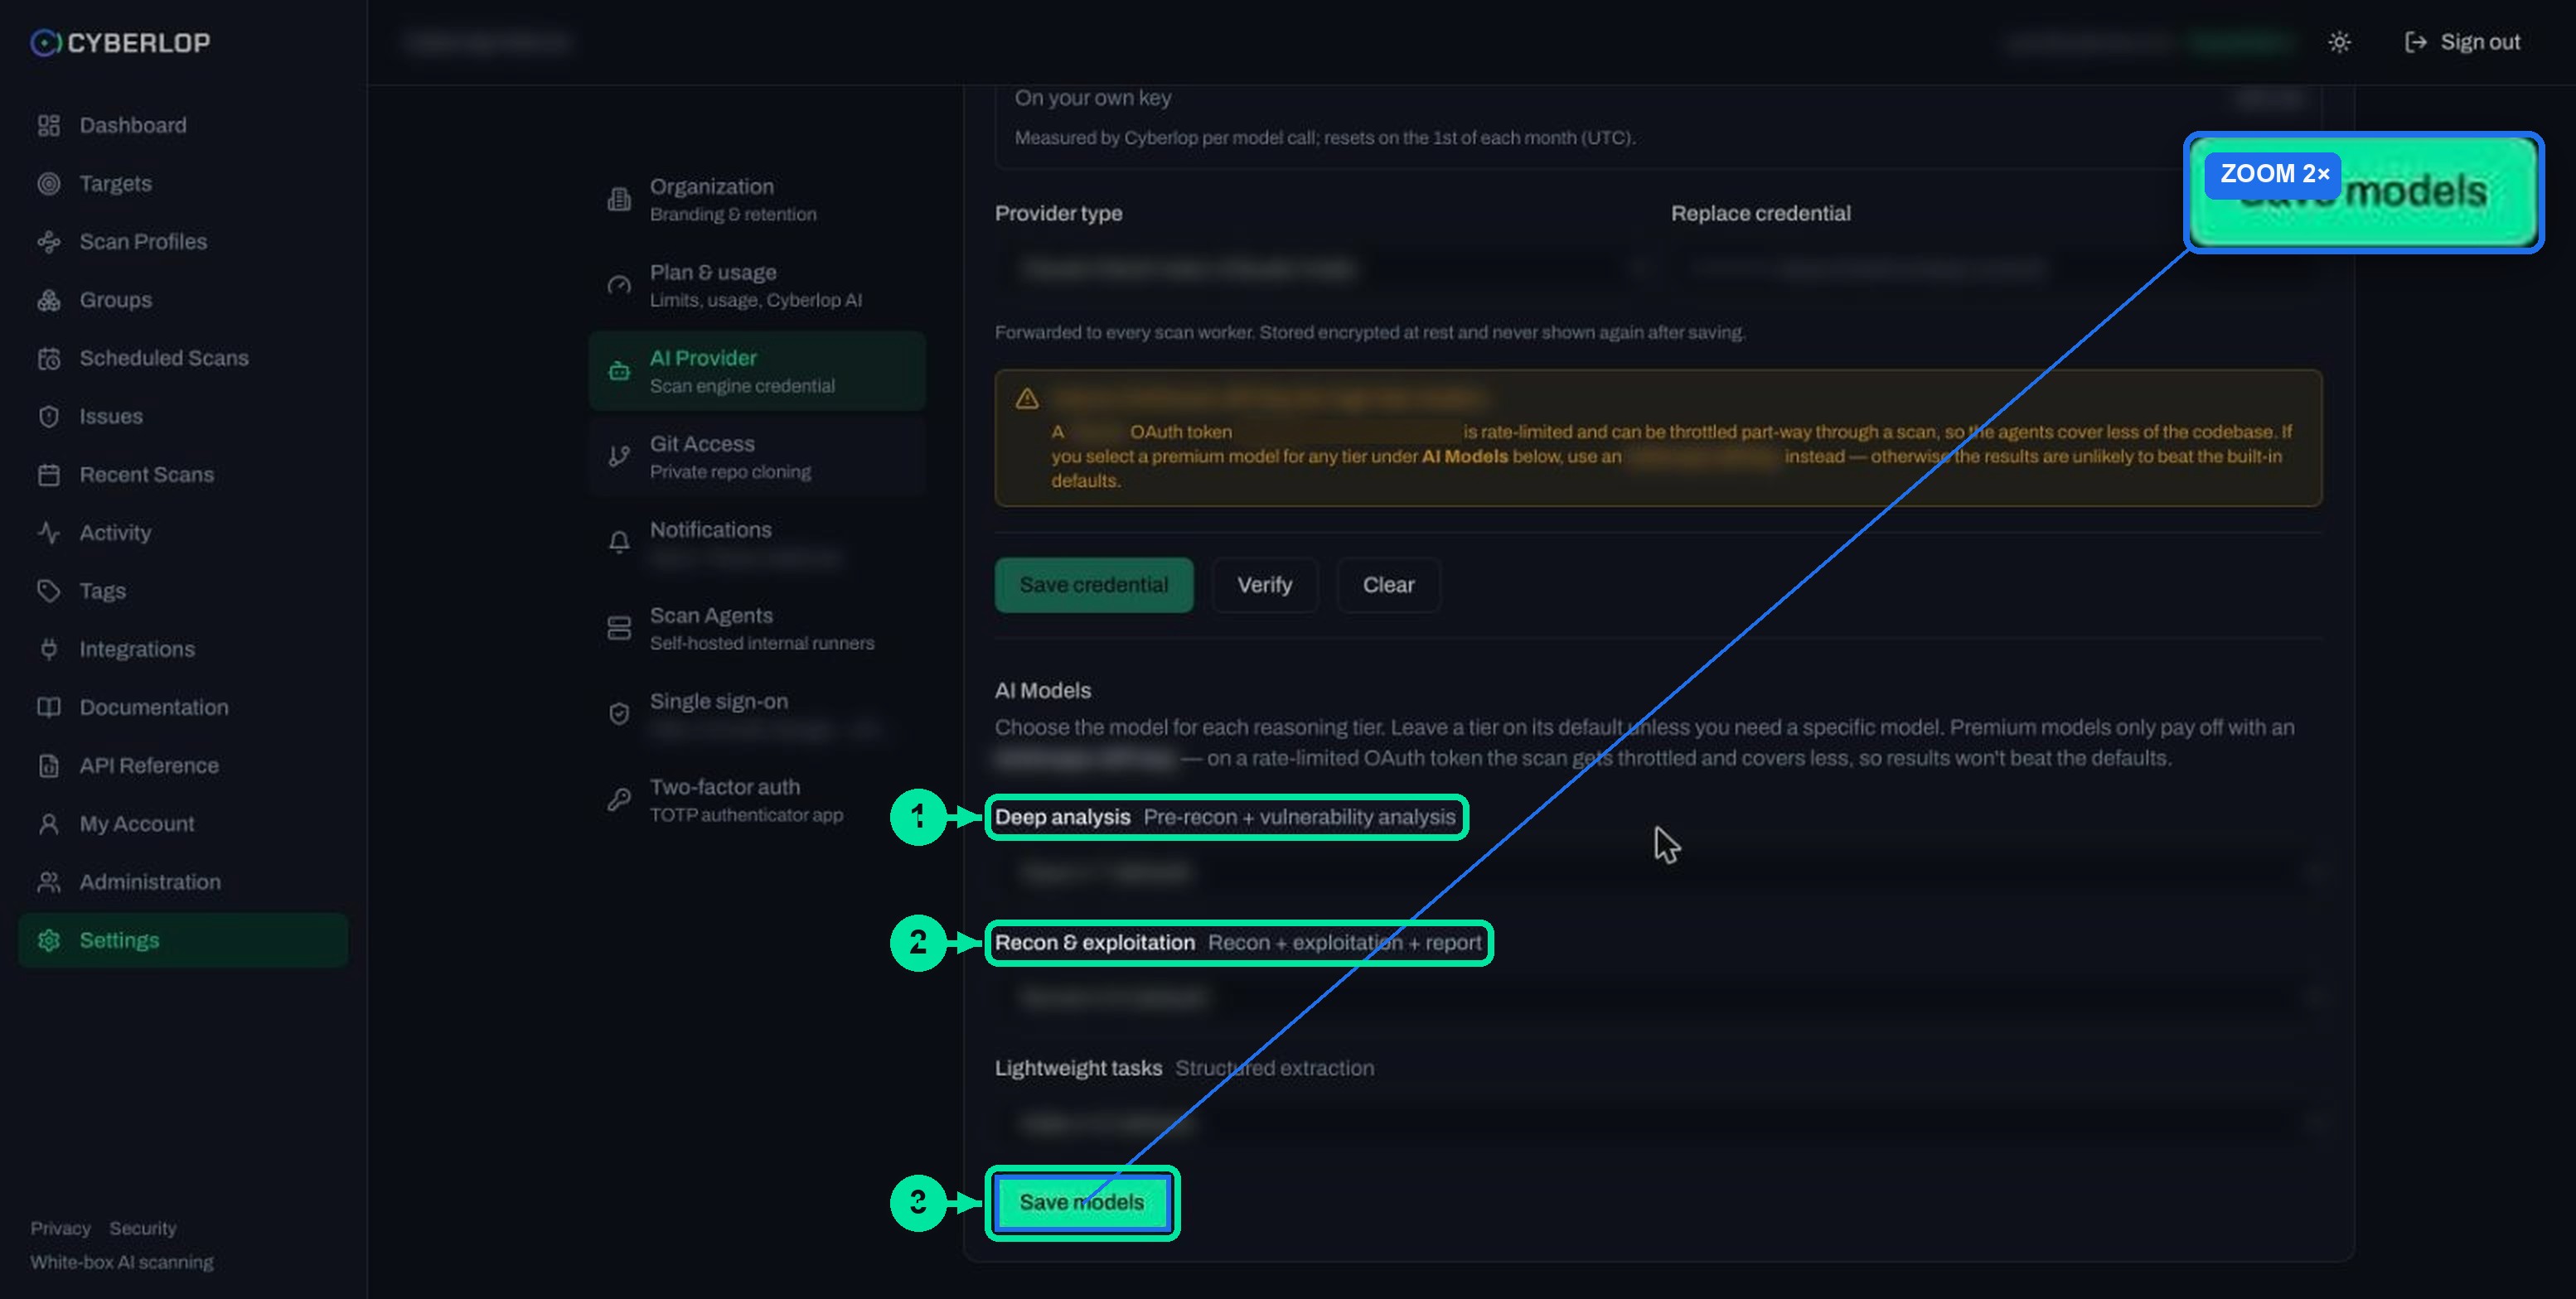Switch to Plan & usage settings

(x=757, y=285)
